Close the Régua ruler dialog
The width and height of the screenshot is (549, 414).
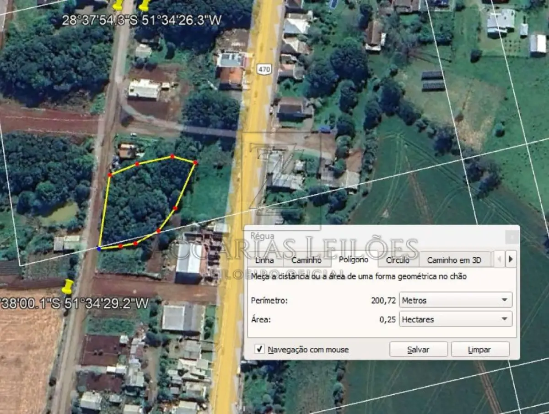pos(512,237)
